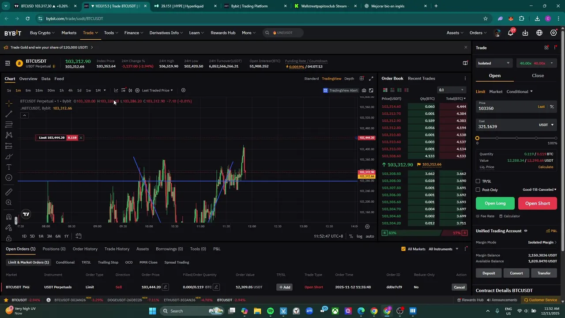Open the Trade menu in top navigation
The image size is (565, 318).
(90, 33)
